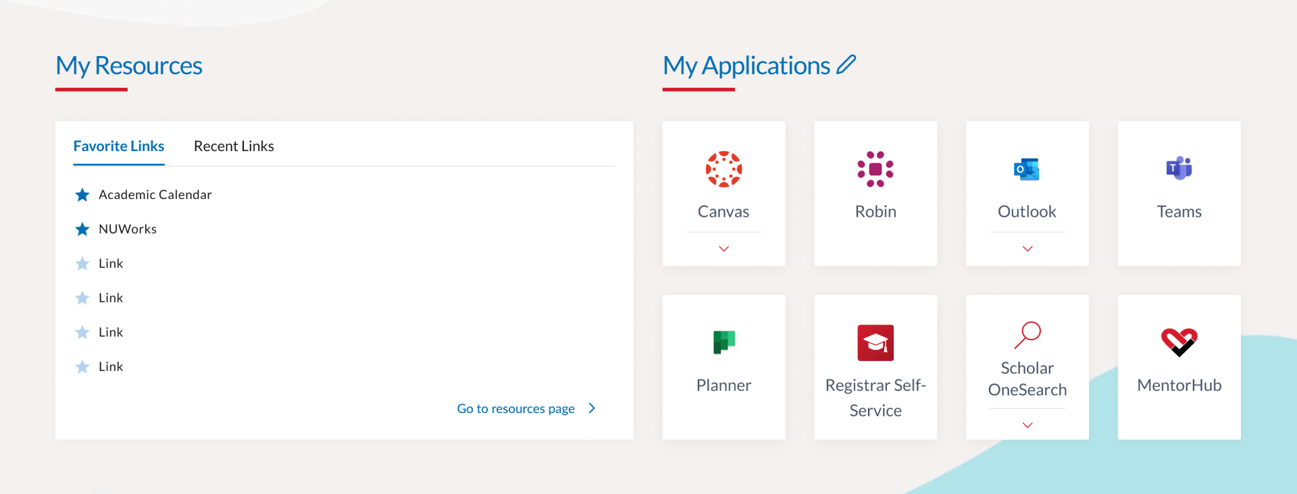Unfavorite the Academic Calendar star
This screenshot has height=494, width=1297.
(x=82, y=195)
